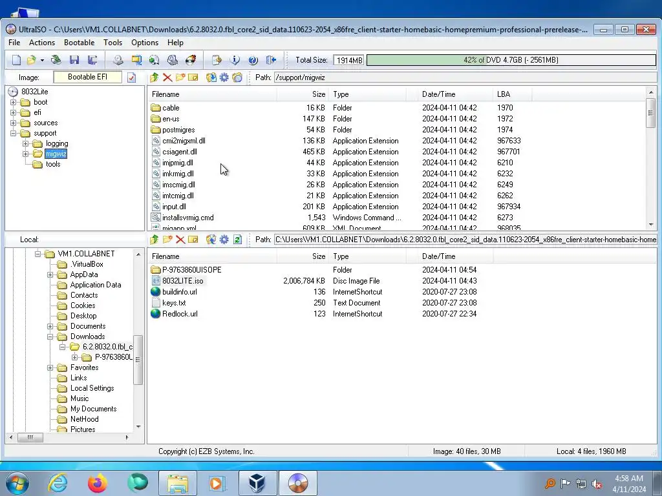The image size is (662, 496).
Task: Click the New image toolbar icon
Action: tap(16, 60)
